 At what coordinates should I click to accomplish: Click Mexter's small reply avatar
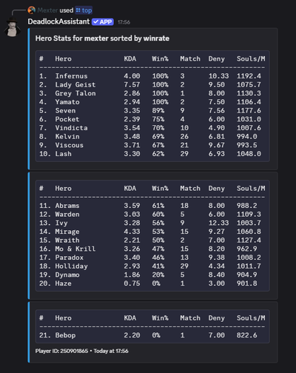[32, 10]
